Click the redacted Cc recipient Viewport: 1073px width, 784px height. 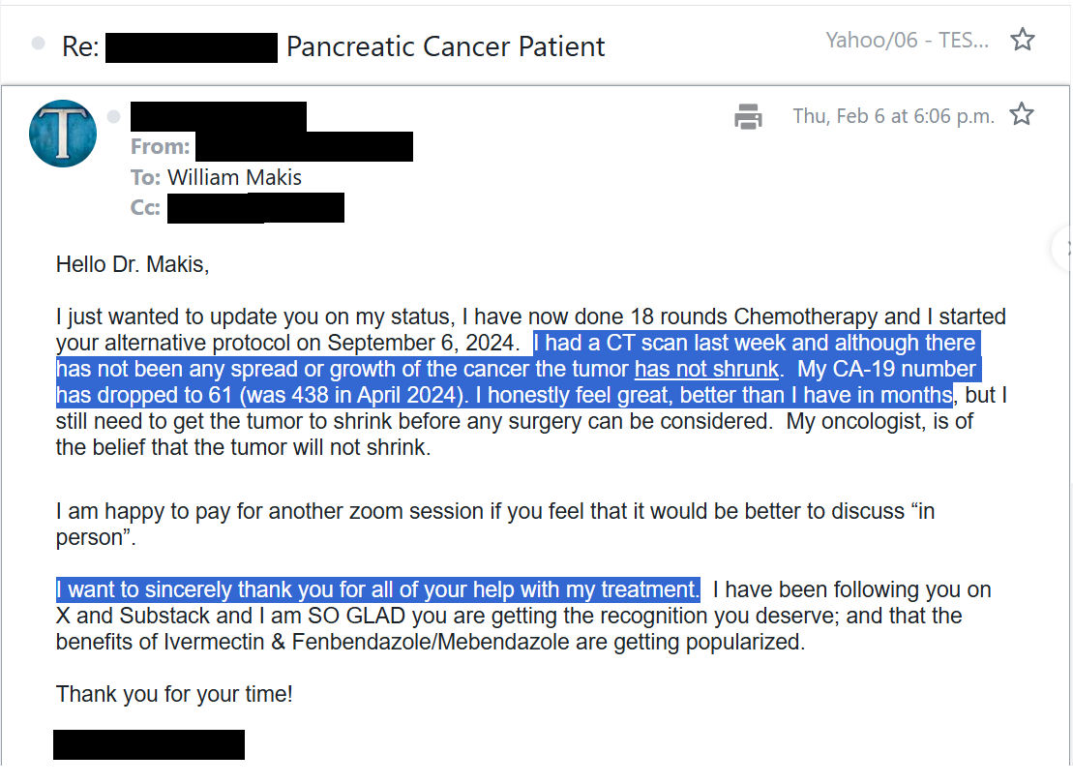255,207
